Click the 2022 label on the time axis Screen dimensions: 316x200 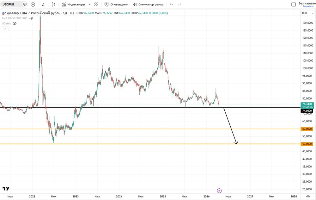point(32,197)
